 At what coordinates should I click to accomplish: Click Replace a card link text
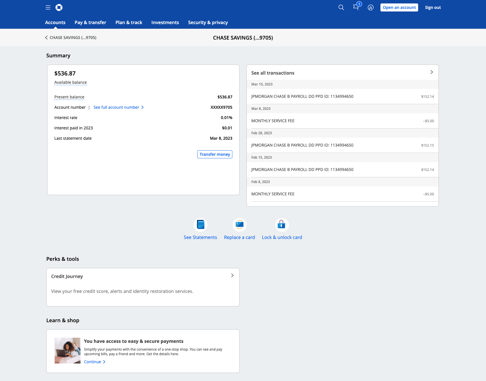tap(240, 237)
